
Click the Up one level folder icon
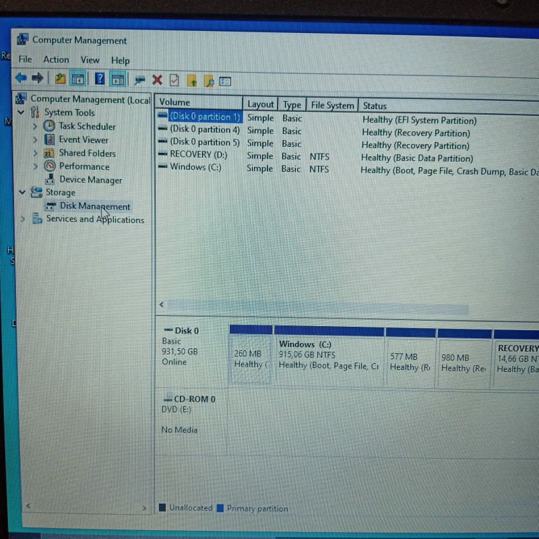(x=60, y=79)
